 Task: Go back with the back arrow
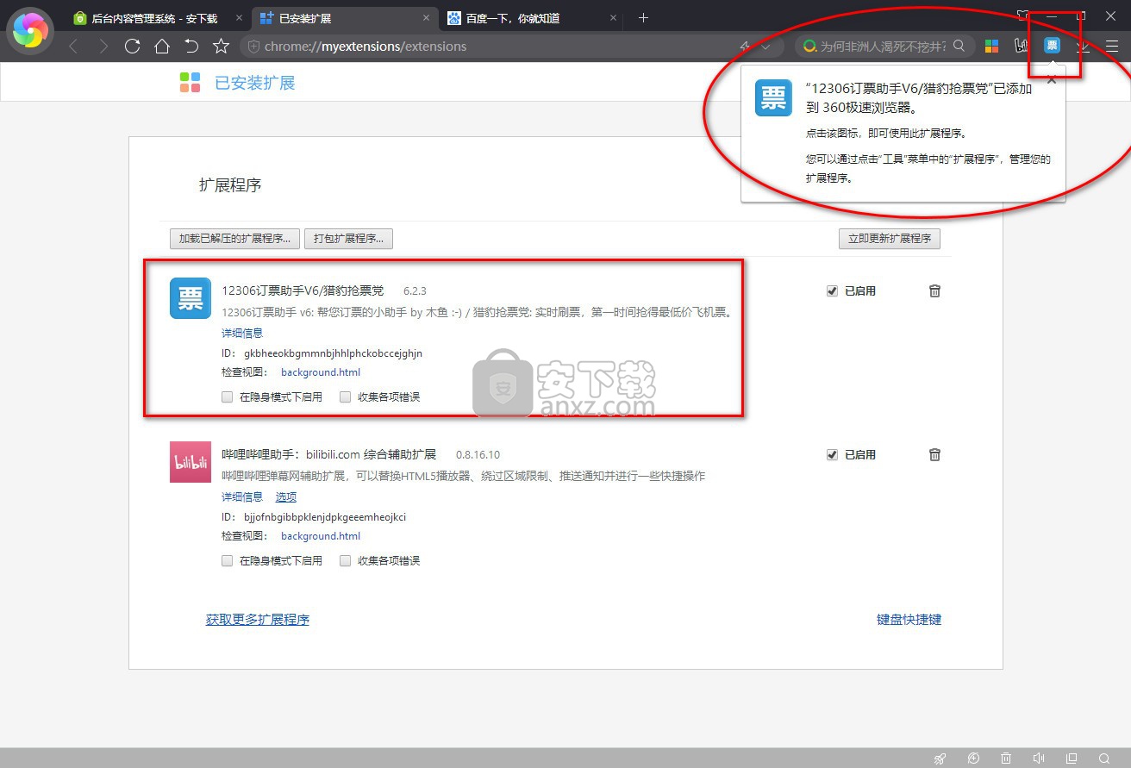[x=73, y=47]
